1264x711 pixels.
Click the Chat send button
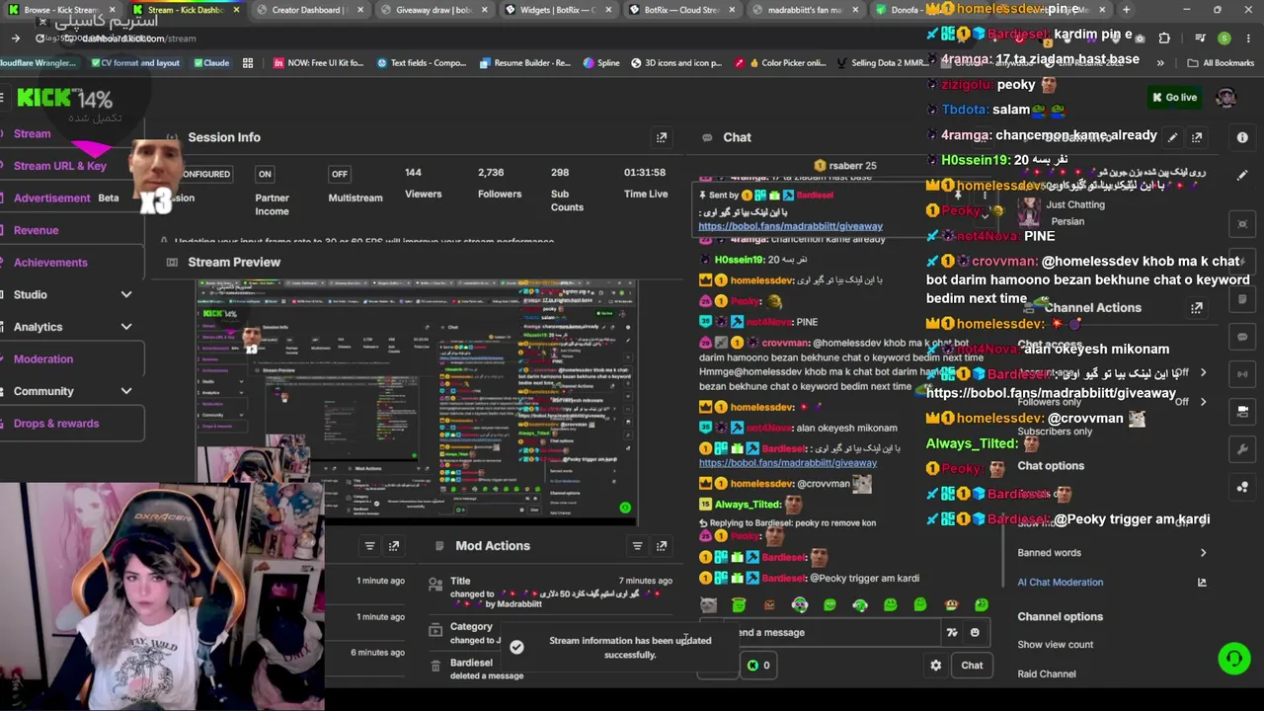pos(972,666)
